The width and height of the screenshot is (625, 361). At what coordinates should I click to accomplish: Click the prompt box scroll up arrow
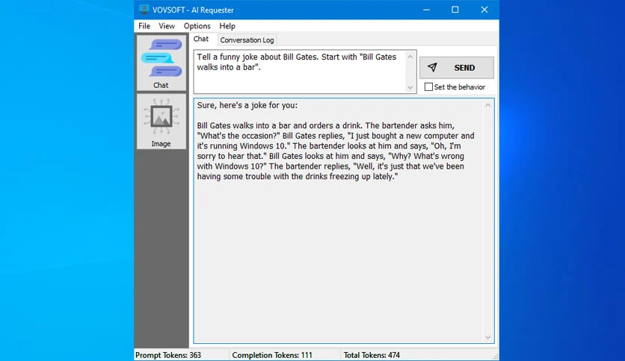410,57
